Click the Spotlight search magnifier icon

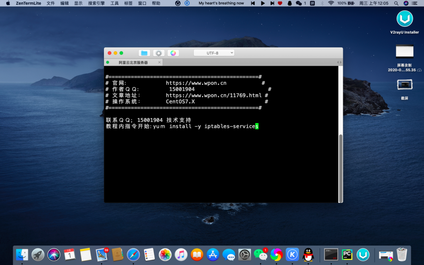click(396, 3)
